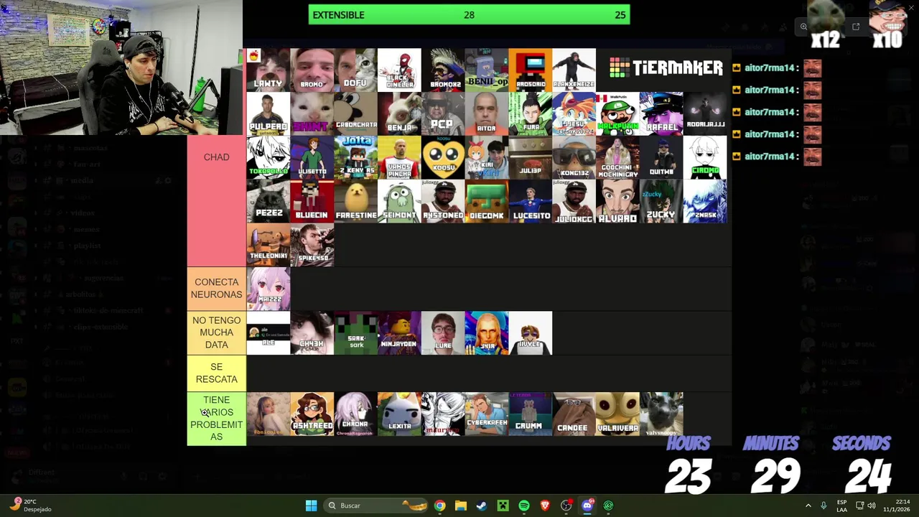Select the KONG132 tile

(x=574, y=157)
